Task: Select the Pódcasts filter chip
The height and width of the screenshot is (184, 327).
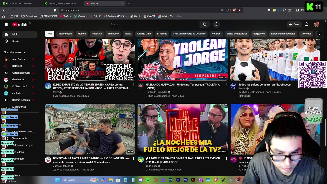Action: (97, 34)
